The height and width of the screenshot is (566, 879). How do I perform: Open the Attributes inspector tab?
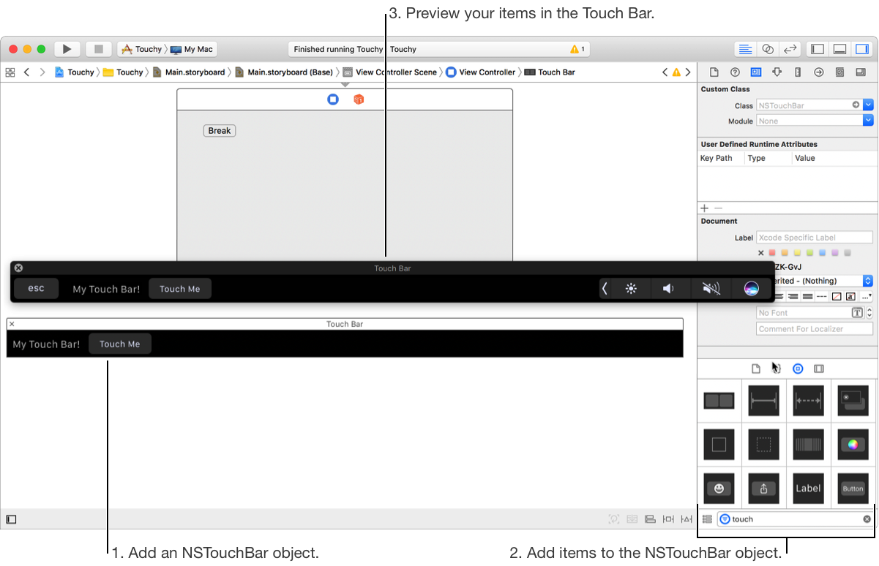777,72
